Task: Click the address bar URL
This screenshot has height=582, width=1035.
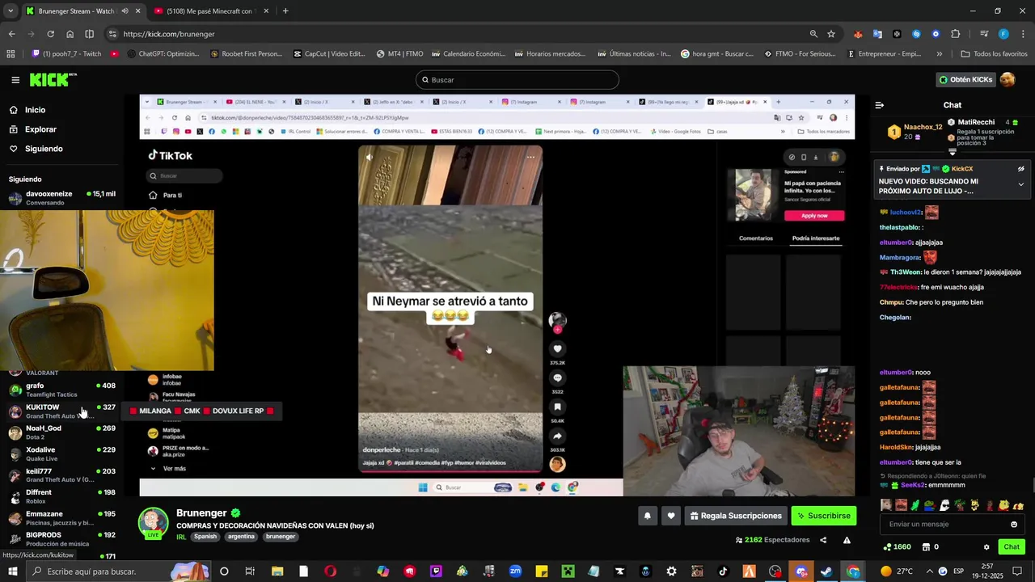Action: click(x=169, y=34)
